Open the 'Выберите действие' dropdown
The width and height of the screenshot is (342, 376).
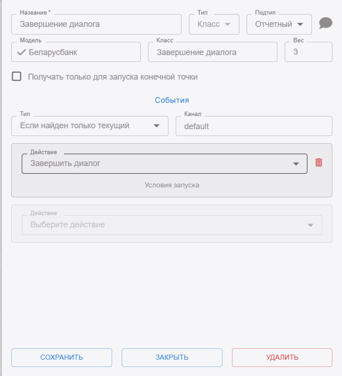172,225
